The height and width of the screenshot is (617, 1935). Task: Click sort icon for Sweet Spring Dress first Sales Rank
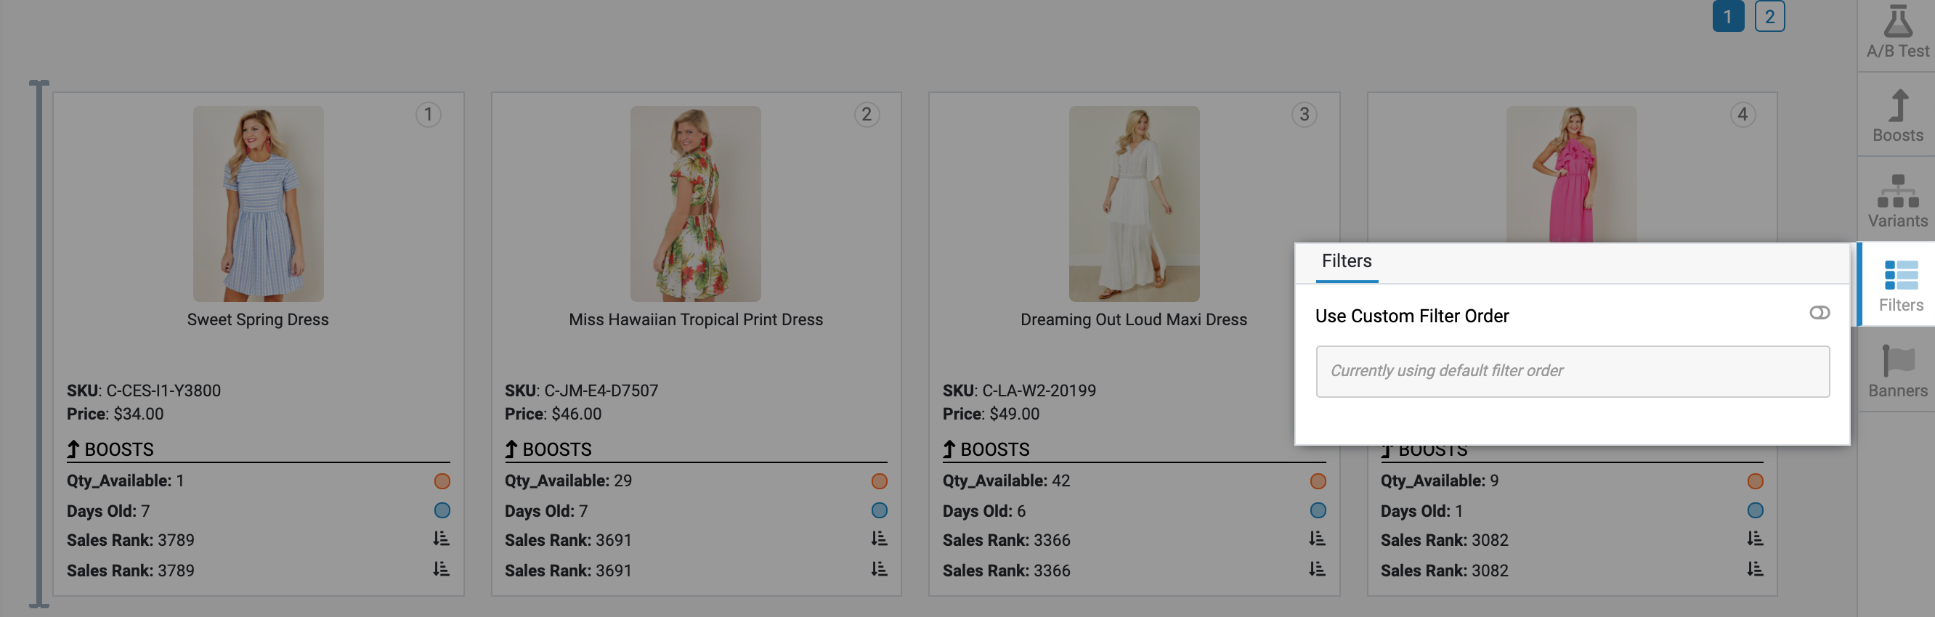(x=441, y=539)
